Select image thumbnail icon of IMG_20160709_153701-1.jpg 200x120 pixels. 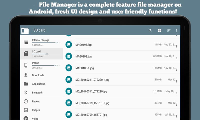[69, 103]
